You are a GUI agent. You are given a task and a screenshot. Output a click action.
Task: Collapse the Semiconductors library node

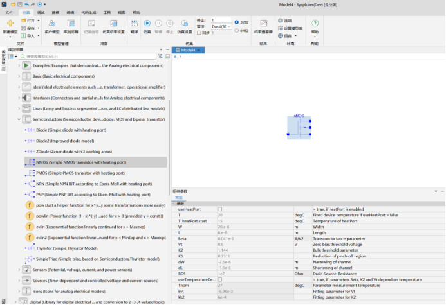(19, 119)
